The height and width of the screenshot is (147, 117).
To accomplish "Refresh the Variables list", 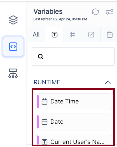I will (x=95, y=12).
